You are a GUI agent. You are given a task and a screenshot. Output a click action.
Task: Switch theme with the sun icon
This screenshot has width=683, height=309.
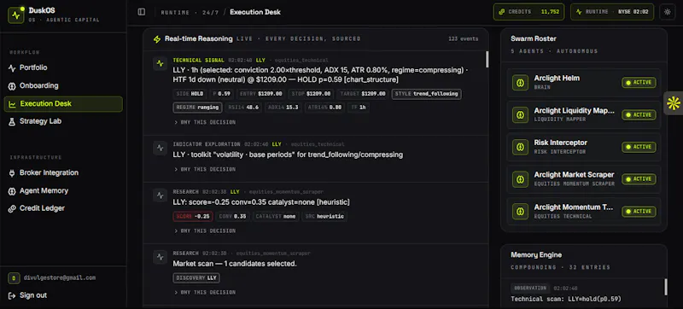[667, 12]
